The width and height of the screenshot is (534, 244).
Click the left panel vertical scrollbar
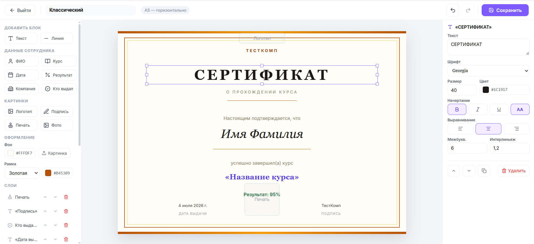click(x=80, y=85)
